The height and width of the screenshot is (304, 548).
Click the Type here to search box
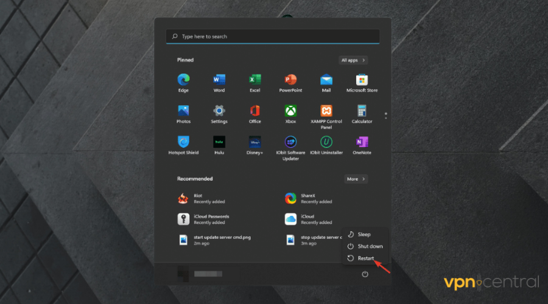(x=272, y=36)
